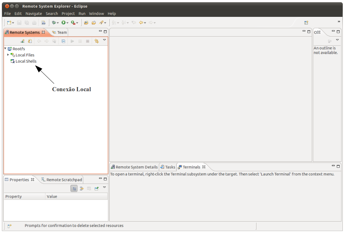Expand the Local Files node
The image size is (345, 233).
coord(8,55)
